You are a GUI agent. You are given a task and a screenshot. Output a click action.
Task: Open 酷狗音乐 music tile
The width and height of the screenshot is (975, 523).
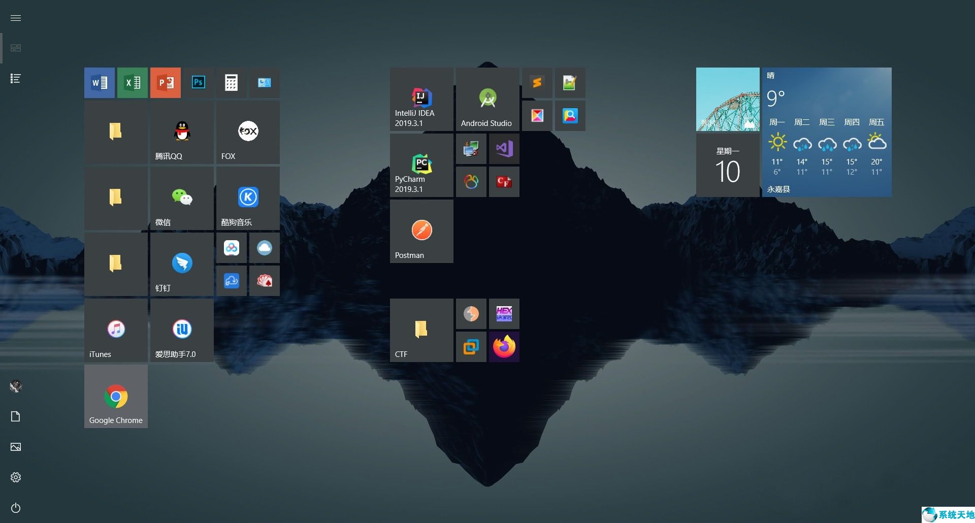pos(248,198)
